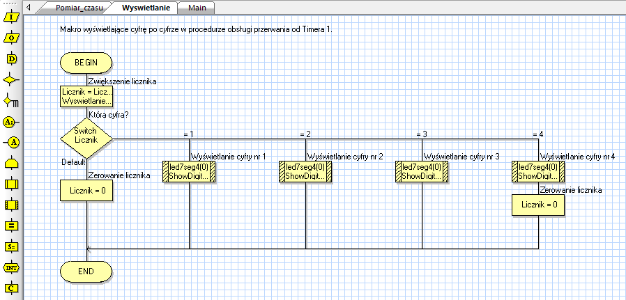Choose the String Manipulation 'S=' icon

(x=11, y=246)
